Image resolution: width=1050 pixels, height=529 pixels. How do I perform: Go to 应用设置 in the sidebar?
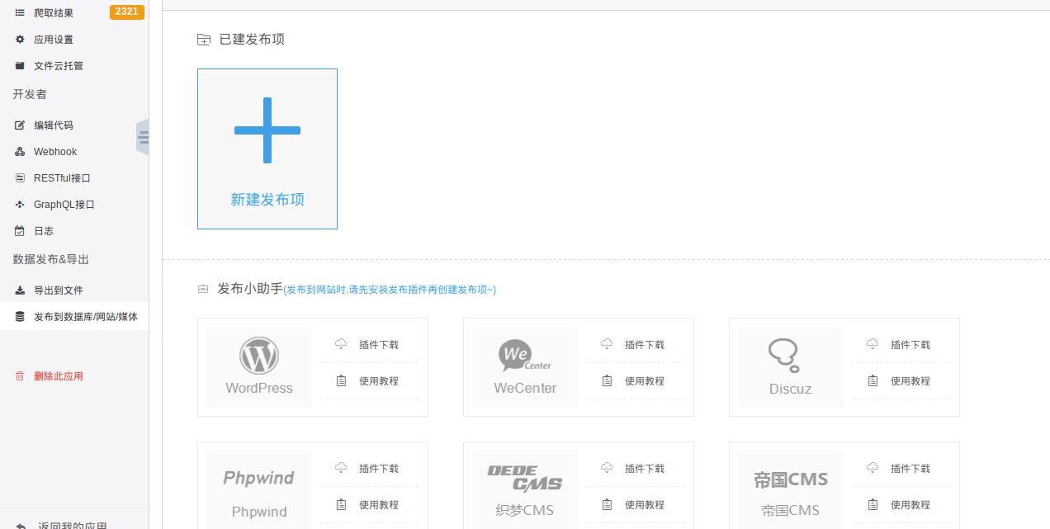(x=54, y=40)
